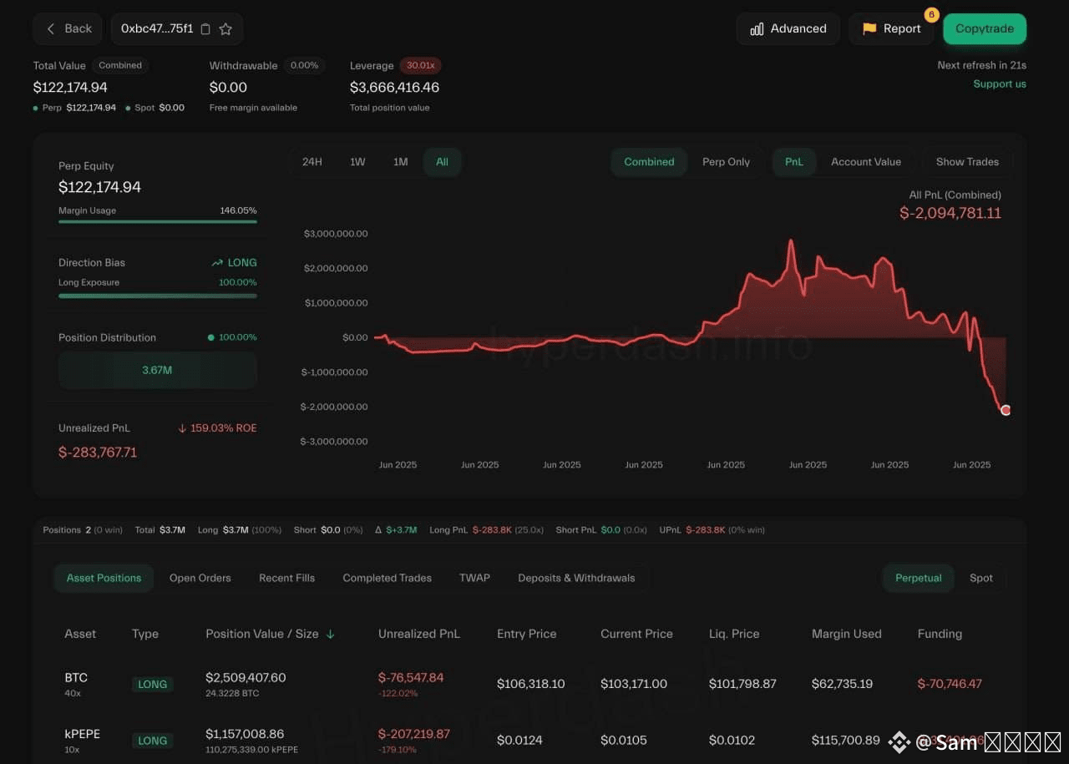This screenshot has height=764, width=1069.
Task: Open the Deposits & Withdrawals tab
Action: pyautogui.click(x=576, y=578)
